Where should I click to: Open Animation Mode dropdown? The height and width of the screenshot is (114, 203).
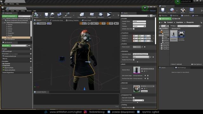pyautogui.click(x=140, y=54)
